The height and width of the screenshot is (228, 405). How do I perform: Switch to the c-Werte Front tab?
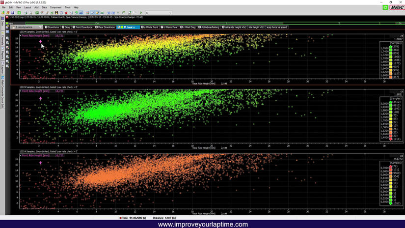149,27
